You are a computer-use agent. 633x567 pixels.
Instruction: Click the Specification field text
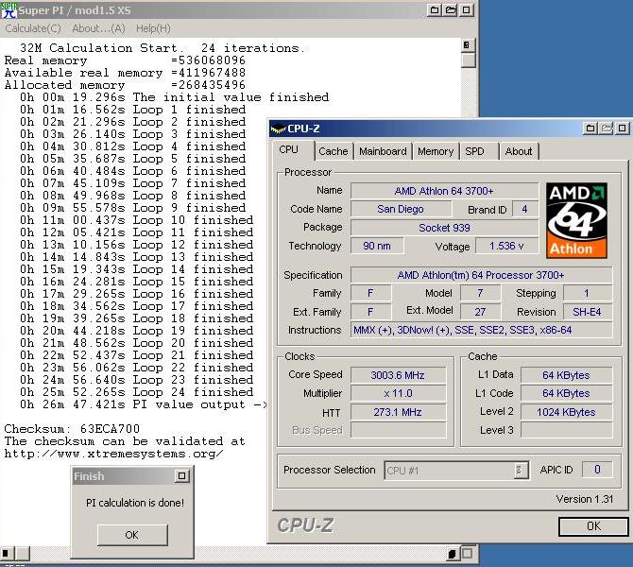481,275
